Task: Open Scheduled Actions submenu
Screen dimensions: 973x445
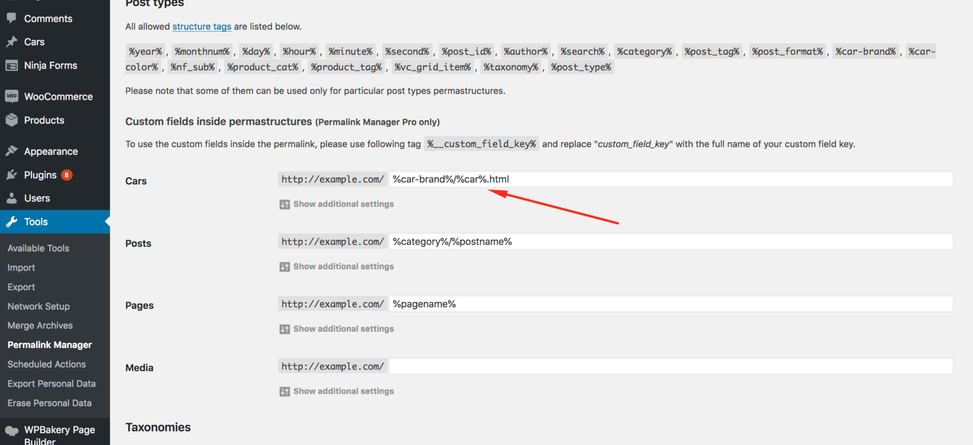Action: [x=47, y=364]
